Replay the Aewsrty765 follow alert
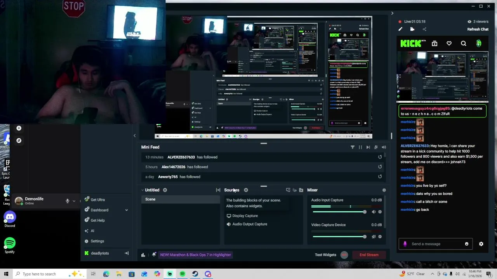Screen dimensions: 497x279 tap(380, 176)
